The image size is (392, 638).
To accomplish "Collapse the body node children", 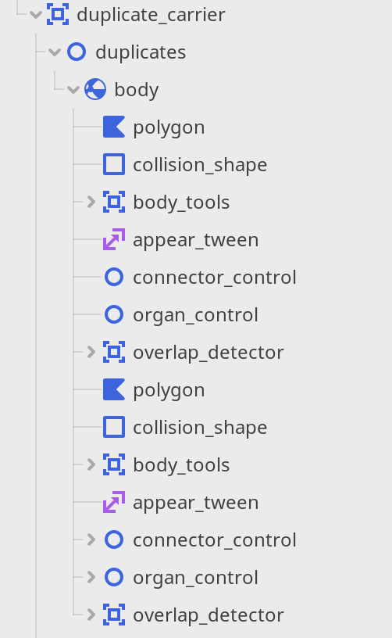I will pos(73,89).
